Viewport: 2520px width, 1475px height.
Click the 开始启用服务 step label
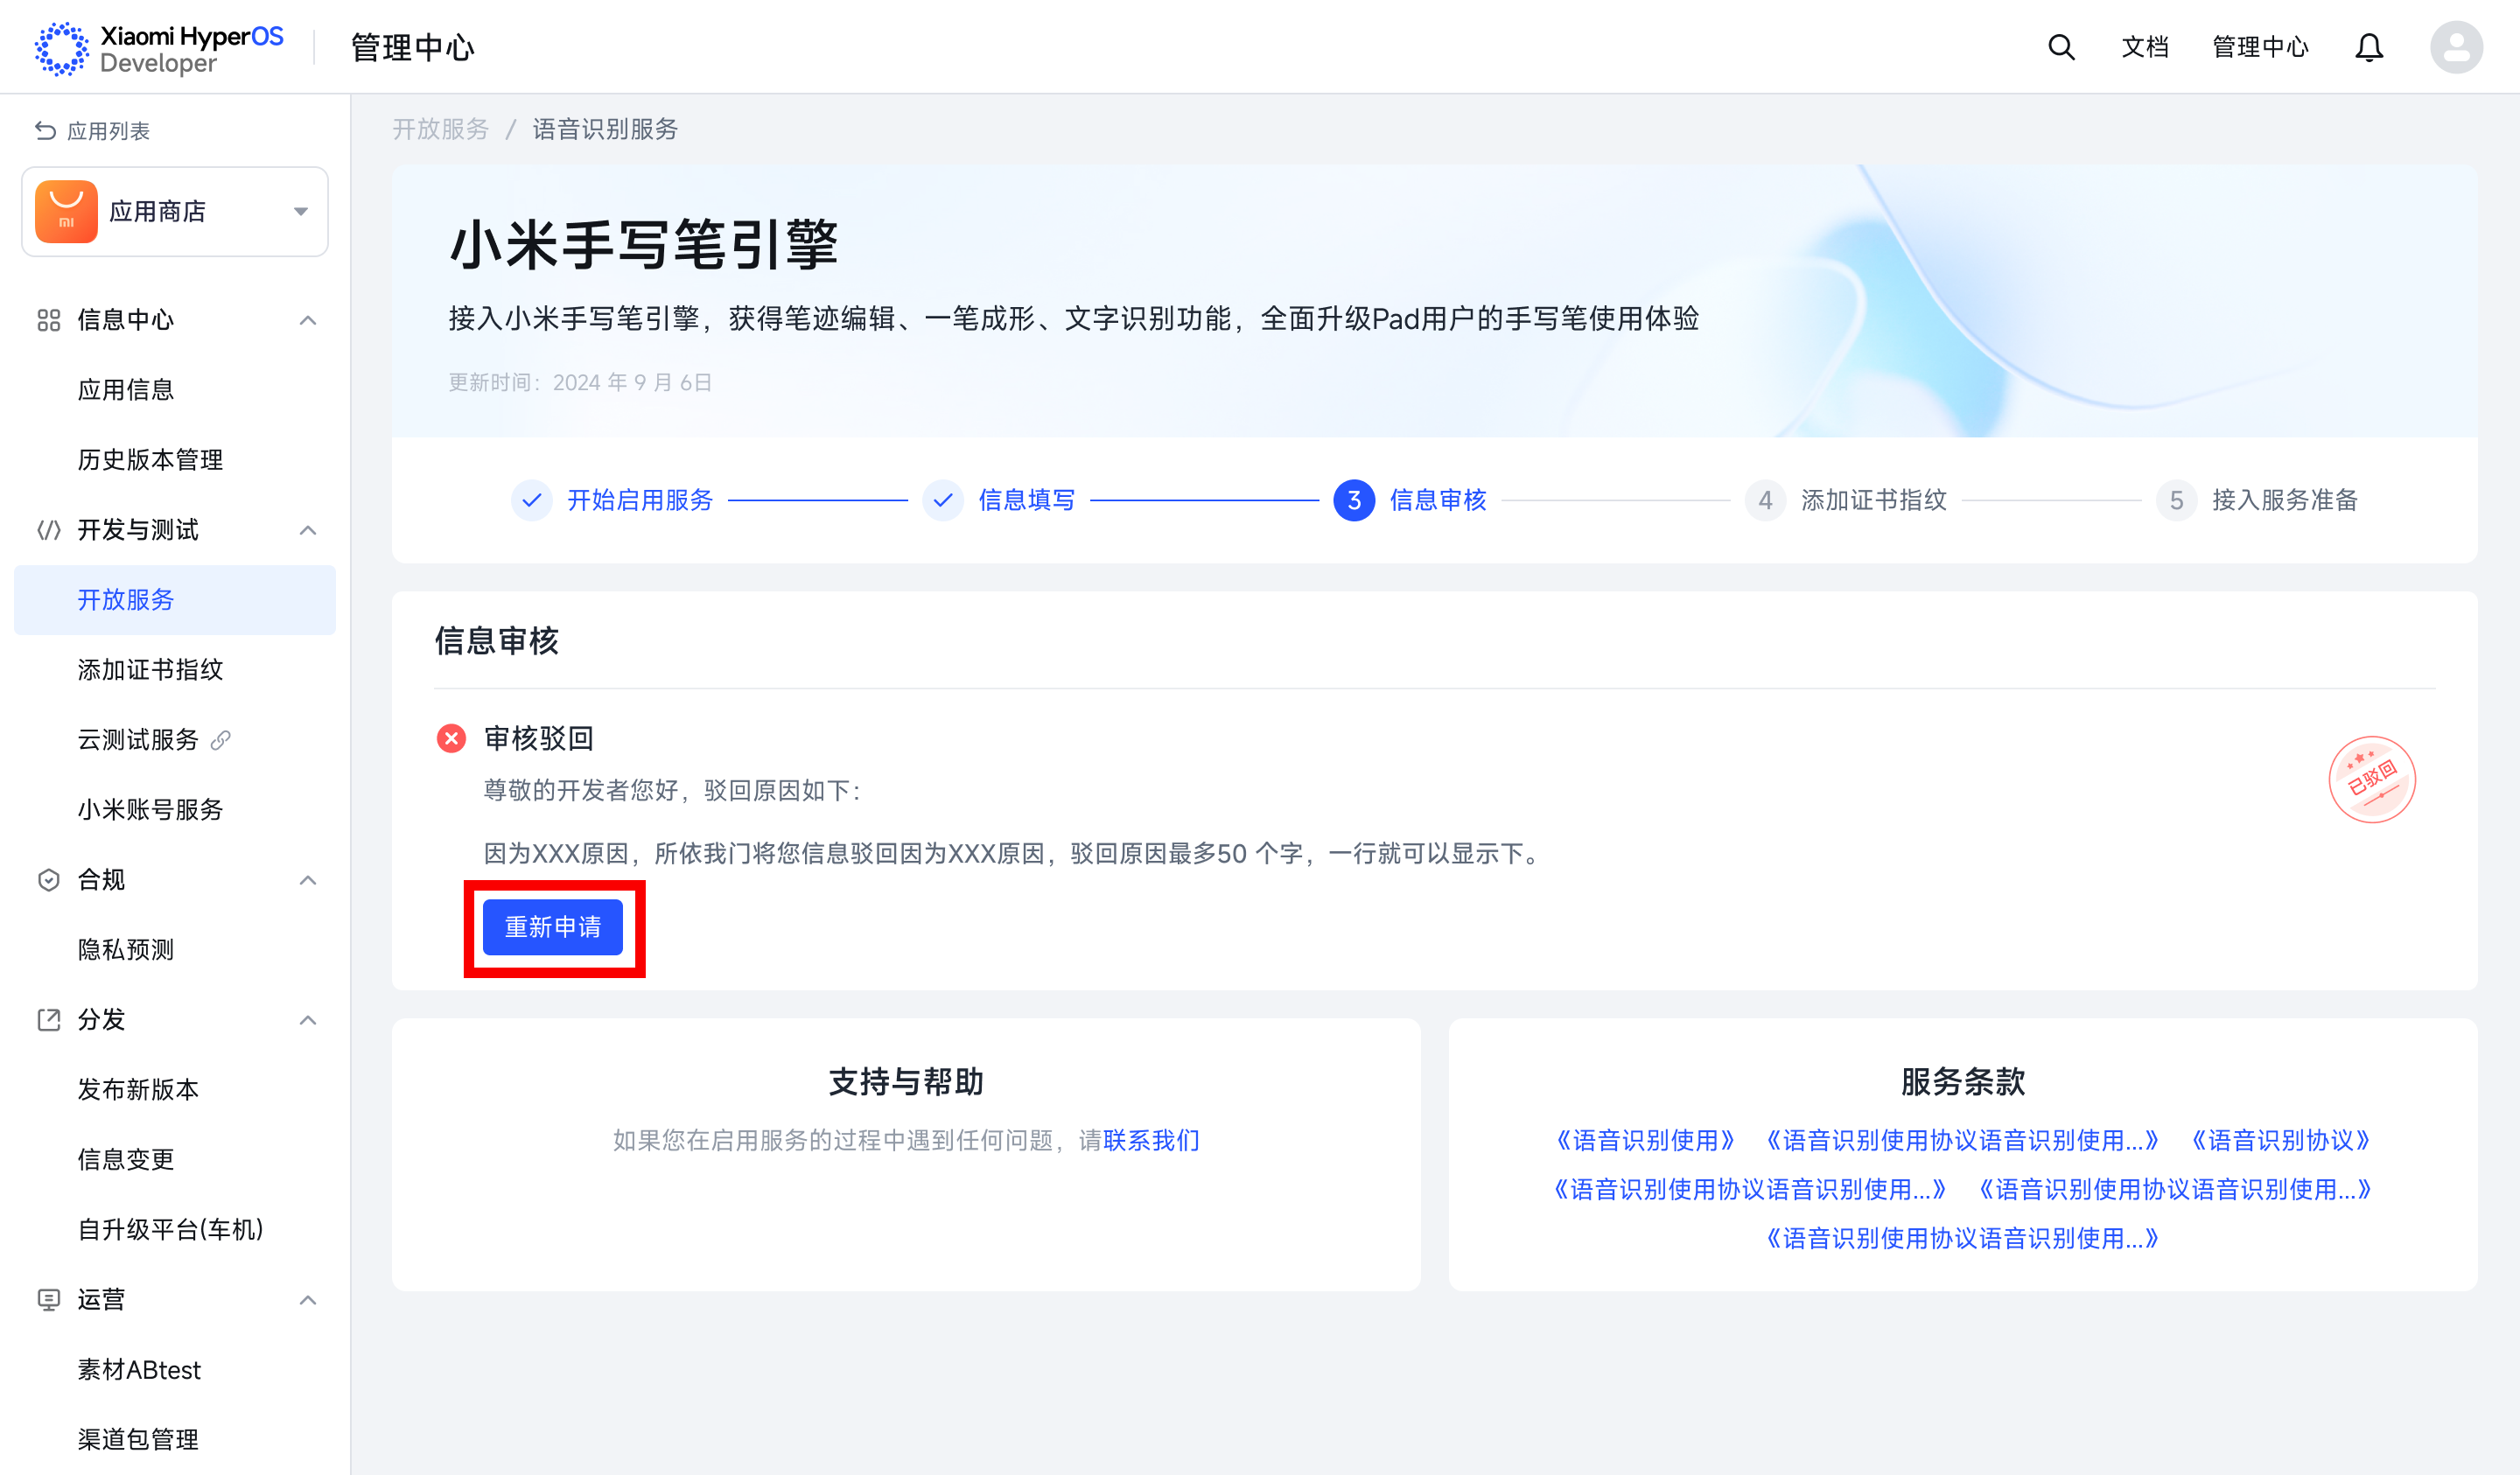click(x=640, y=500)
